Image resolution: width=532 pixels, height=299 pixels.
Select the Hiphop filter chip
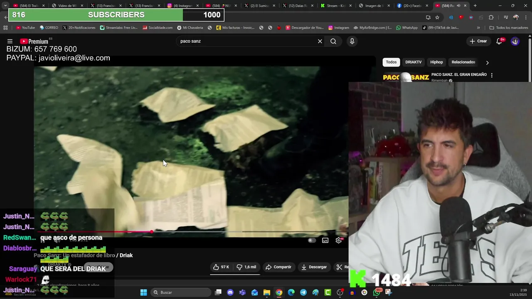436,62
